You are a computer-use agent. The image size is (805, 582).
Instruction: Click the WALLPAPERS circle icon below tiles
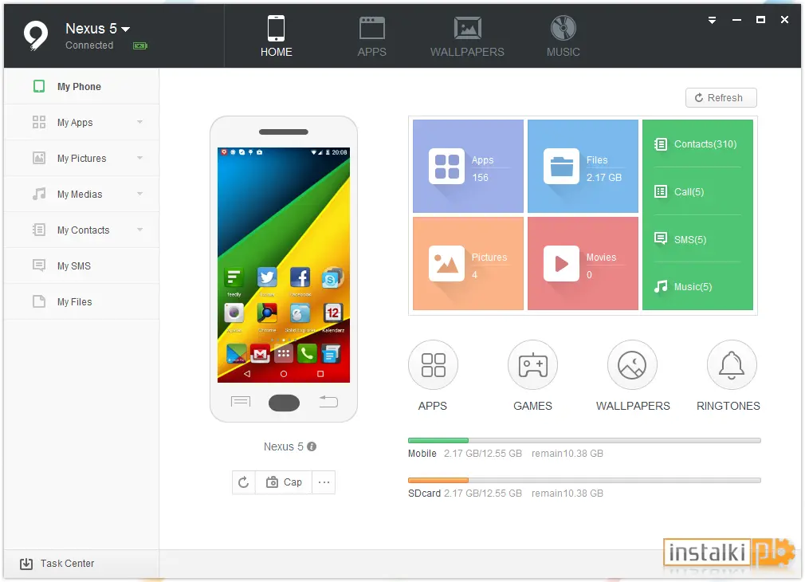(x=632, y=364)
